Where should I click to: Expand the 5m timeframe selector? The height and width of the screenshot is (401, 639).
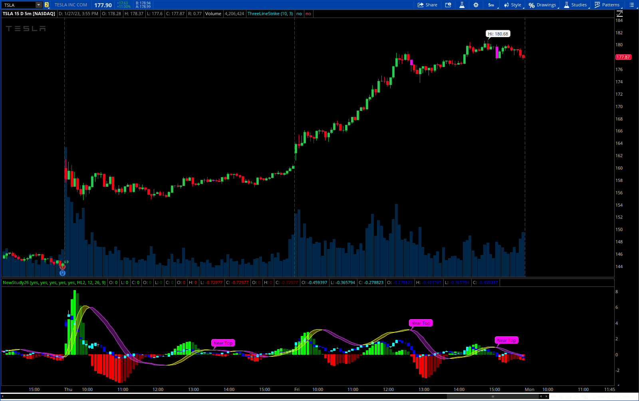click(x=491, y=5)
